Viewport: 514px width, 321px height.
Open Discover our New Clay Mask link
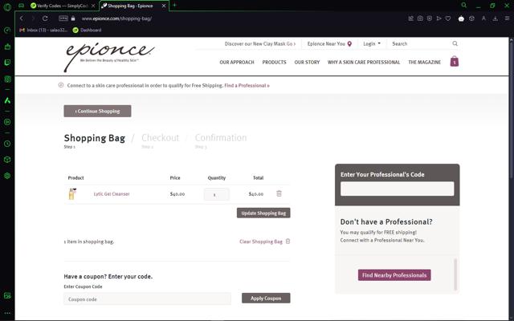260,43
